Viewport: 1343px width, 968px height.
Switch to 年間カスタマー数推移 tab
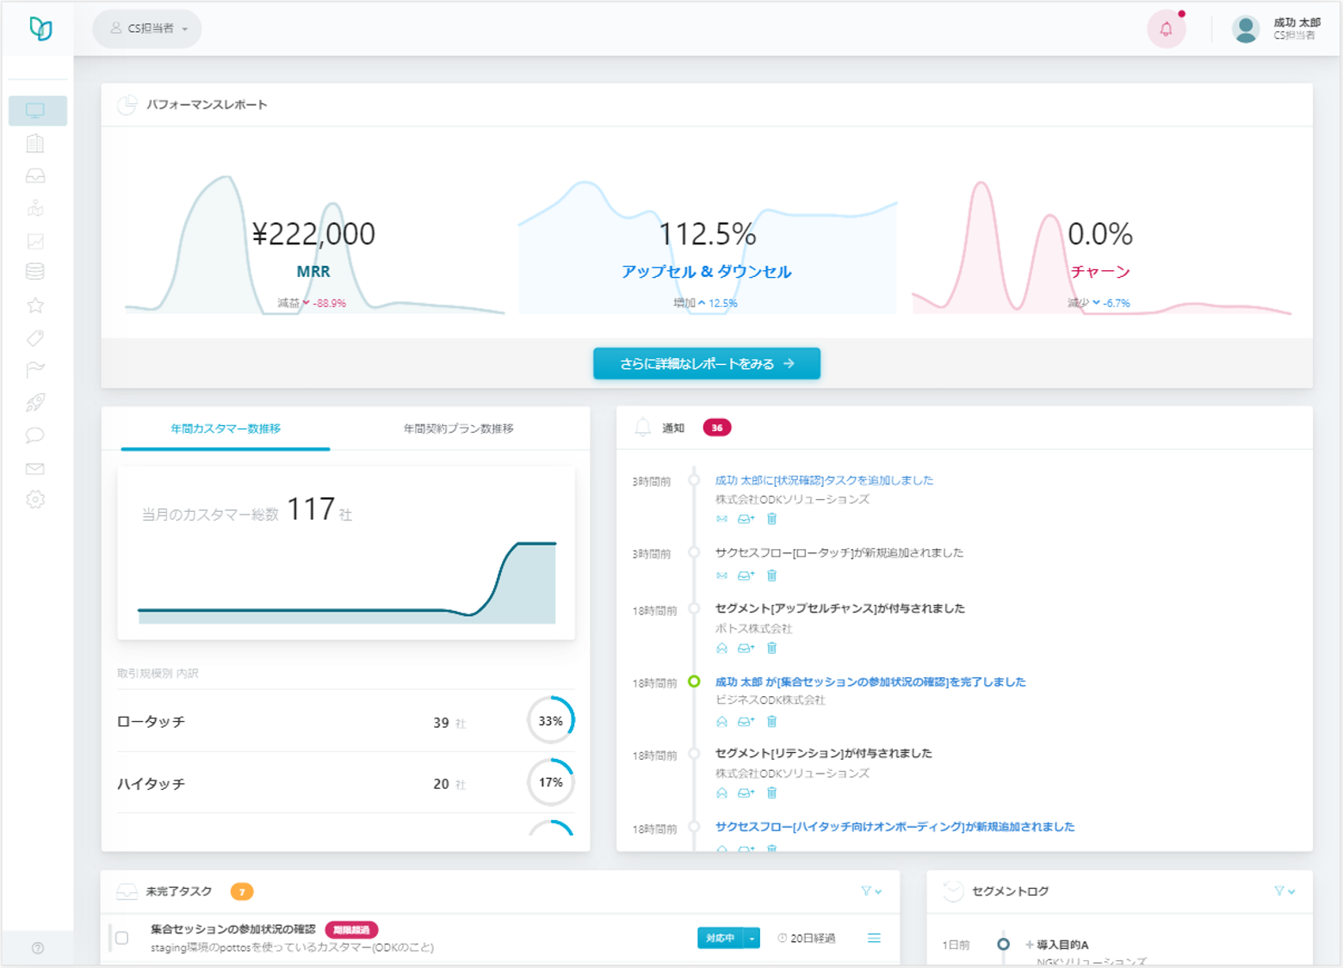coord(226,429)
